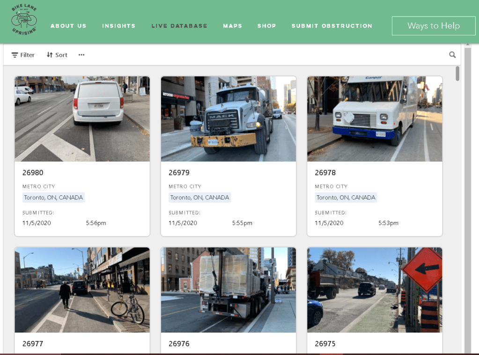479x355 pixels.
Task: Click the Ways to Help button
Action: [433, 26]
